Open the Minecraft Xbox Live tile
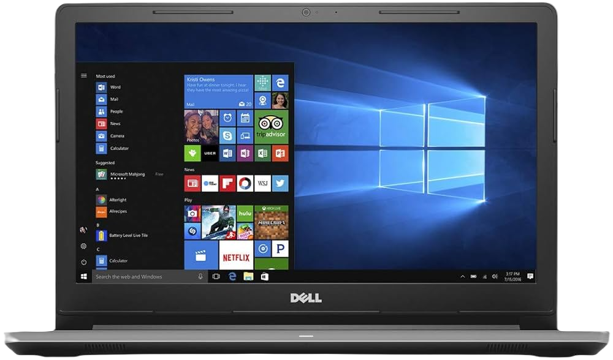Screen dimensions: 613x360 click(272, 222)
